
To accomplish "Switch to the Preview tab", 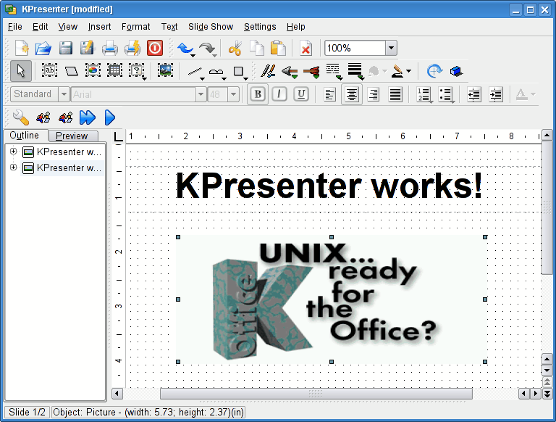I will click(72, 136).
